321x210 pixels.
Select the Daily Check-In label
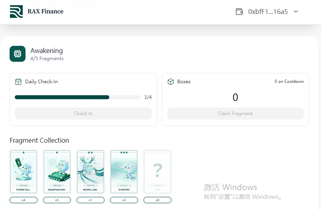coord(41,82)
